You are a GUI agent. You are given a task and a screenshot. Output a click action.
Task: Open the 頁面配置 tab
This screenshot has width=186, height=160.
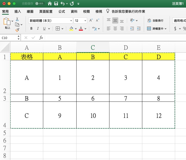click(x=46, y=12)
